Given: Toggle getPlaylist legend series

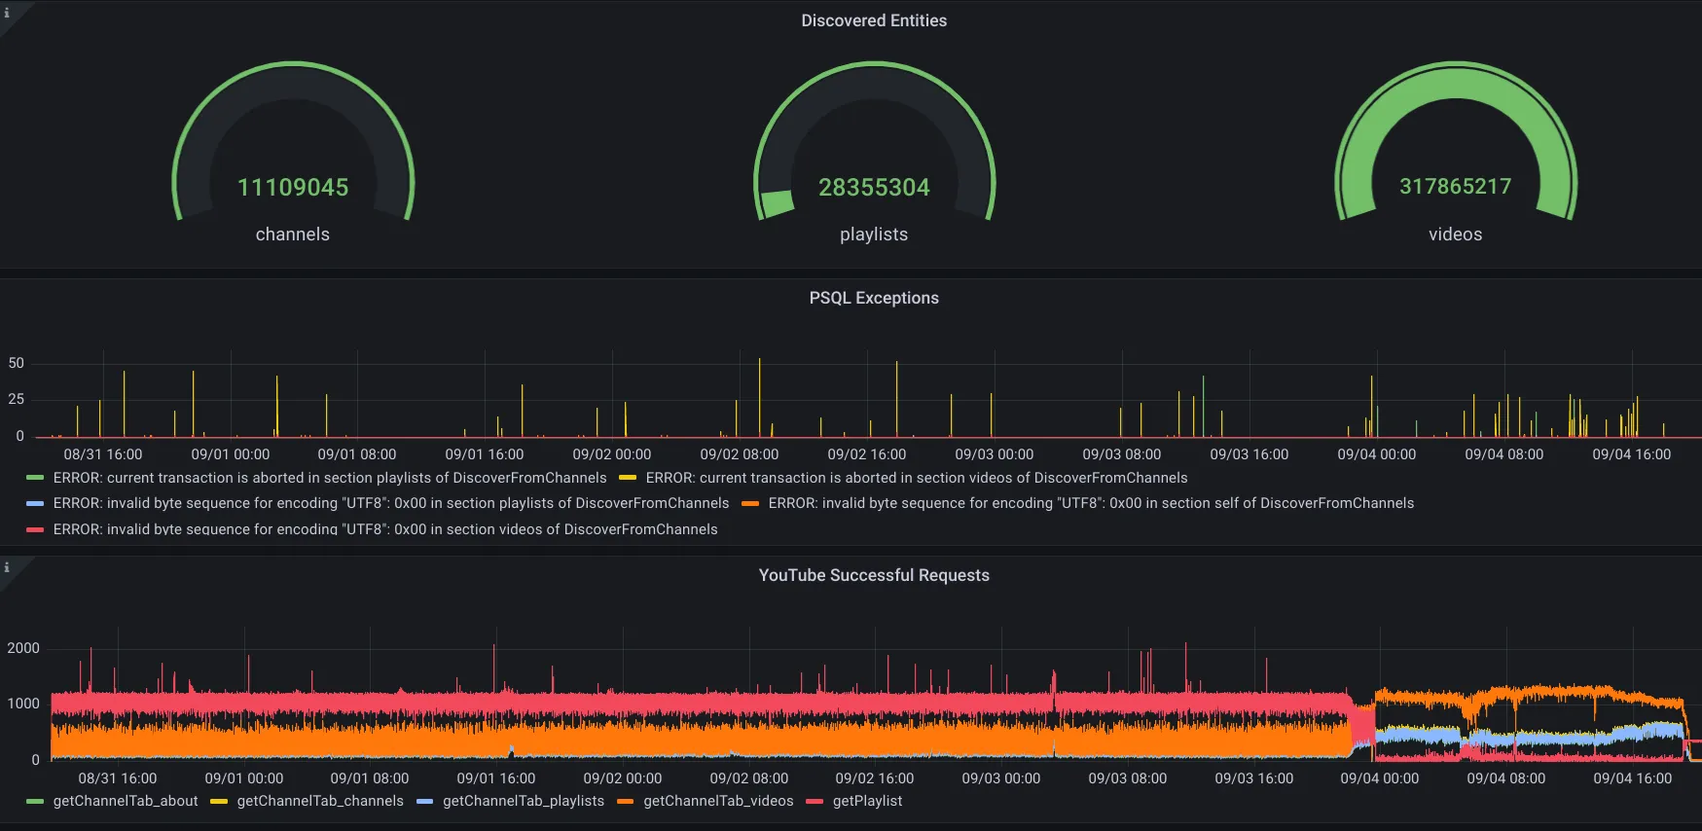Looking at the screenshot, I should tap(867, 801).
